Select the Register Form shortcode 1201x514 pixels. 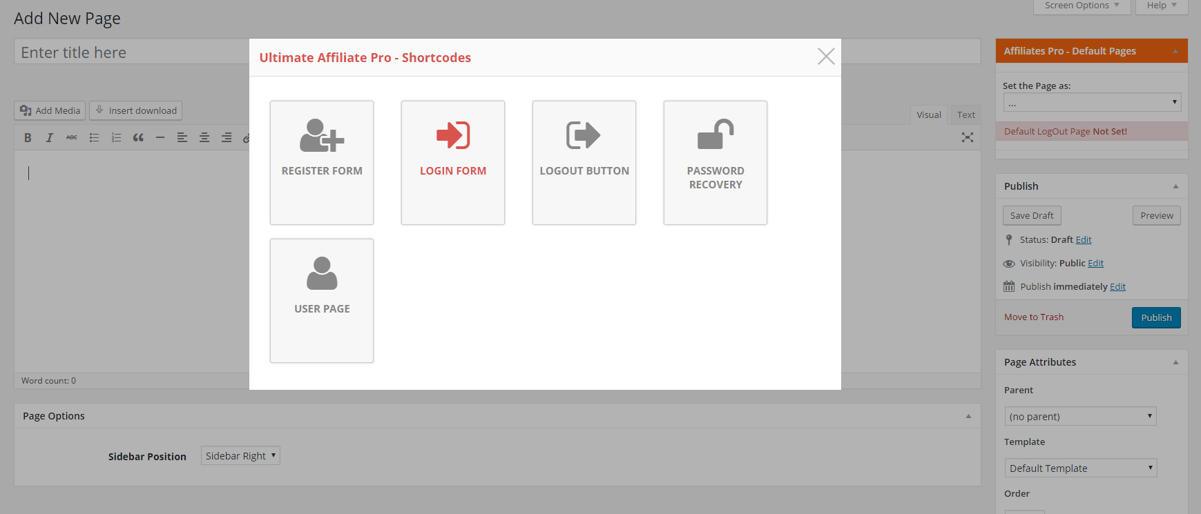click(x=322, y=163)
